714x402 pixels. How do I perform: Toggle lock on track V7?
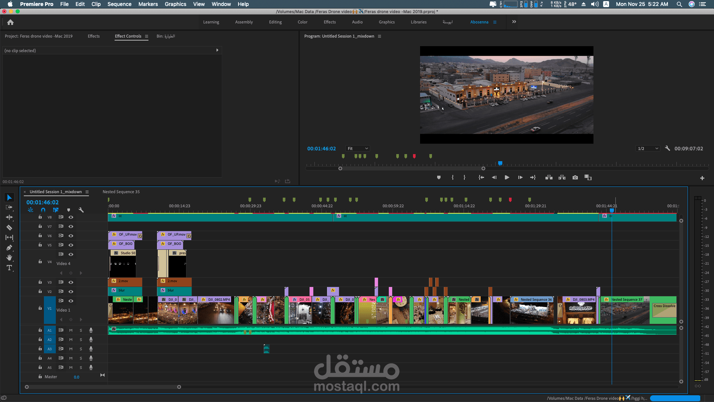(x=40, y=226)
